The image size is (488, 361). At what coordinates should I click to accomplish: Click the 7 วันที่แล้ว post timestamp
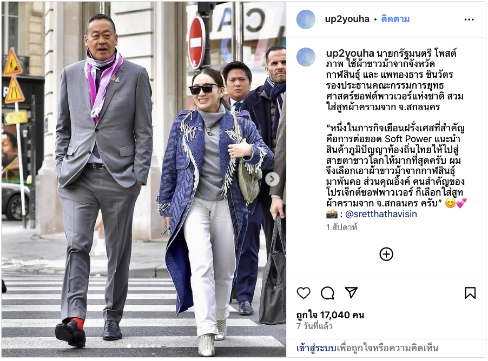pyautogui.click(x=314, y=326)
